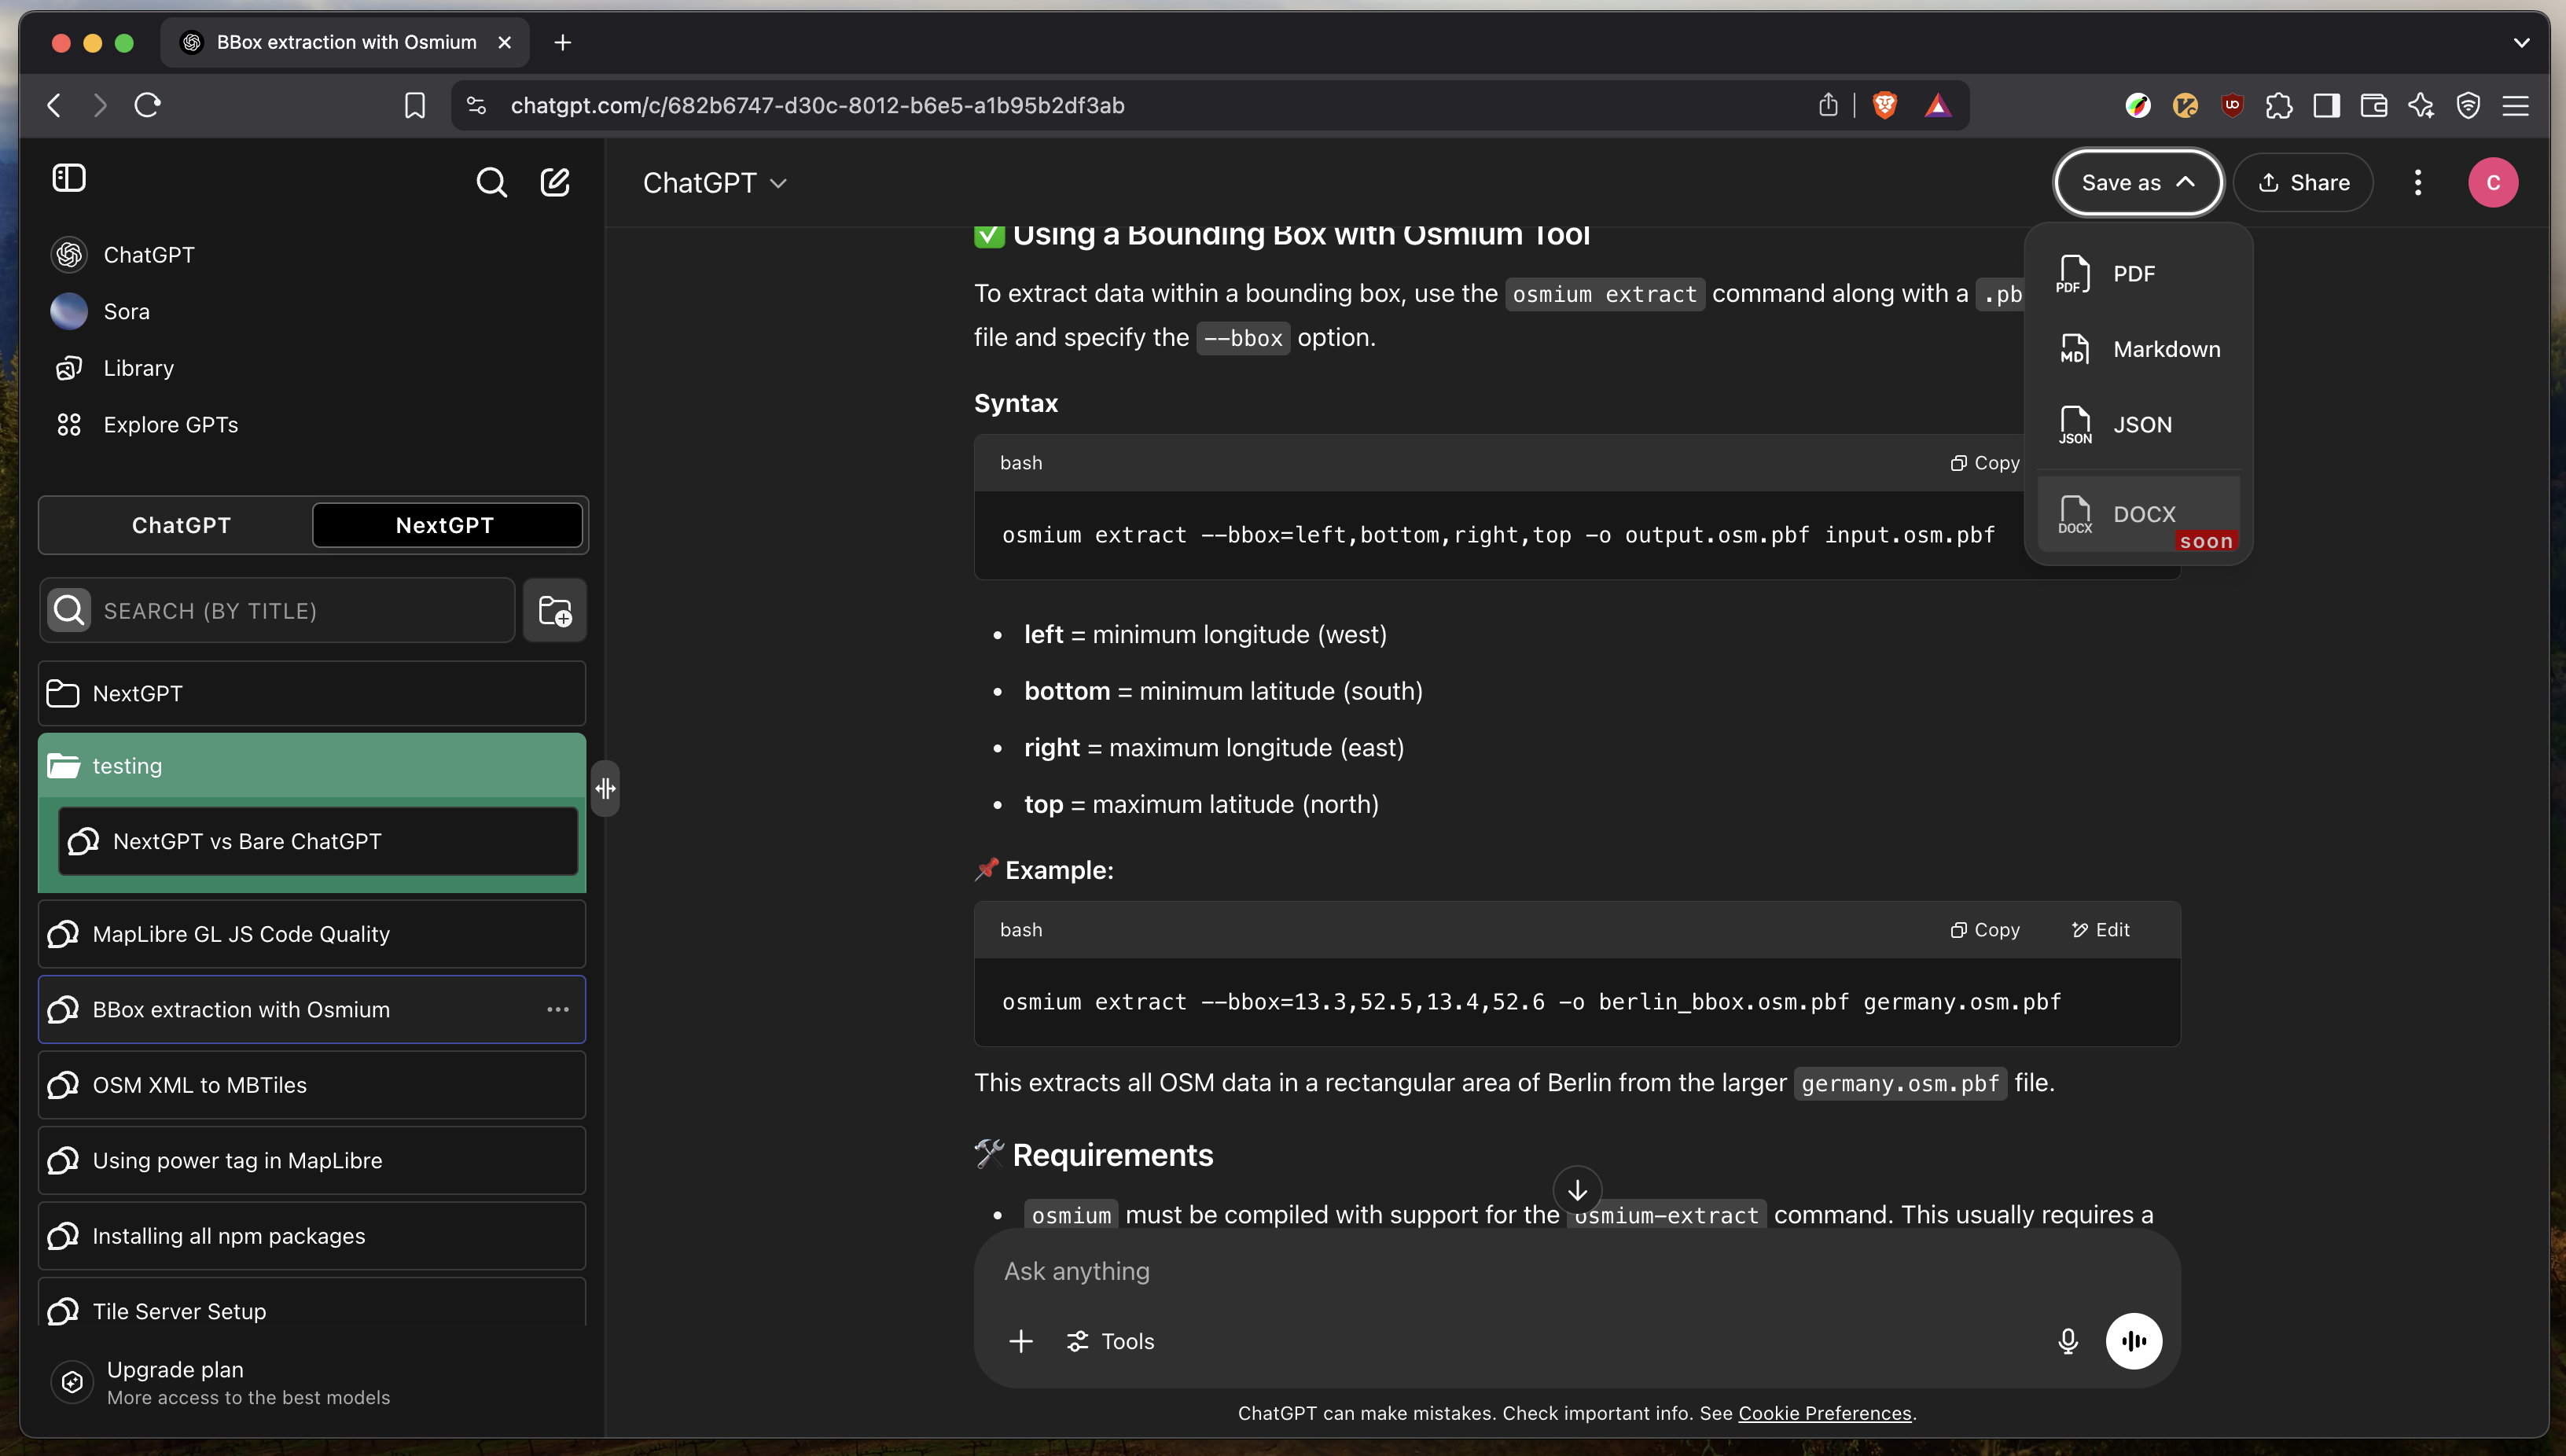Click the Brave Rewards triangle icon
The height and width of the screenshot is (1456, 2566).
click(x=1938, y=105)
